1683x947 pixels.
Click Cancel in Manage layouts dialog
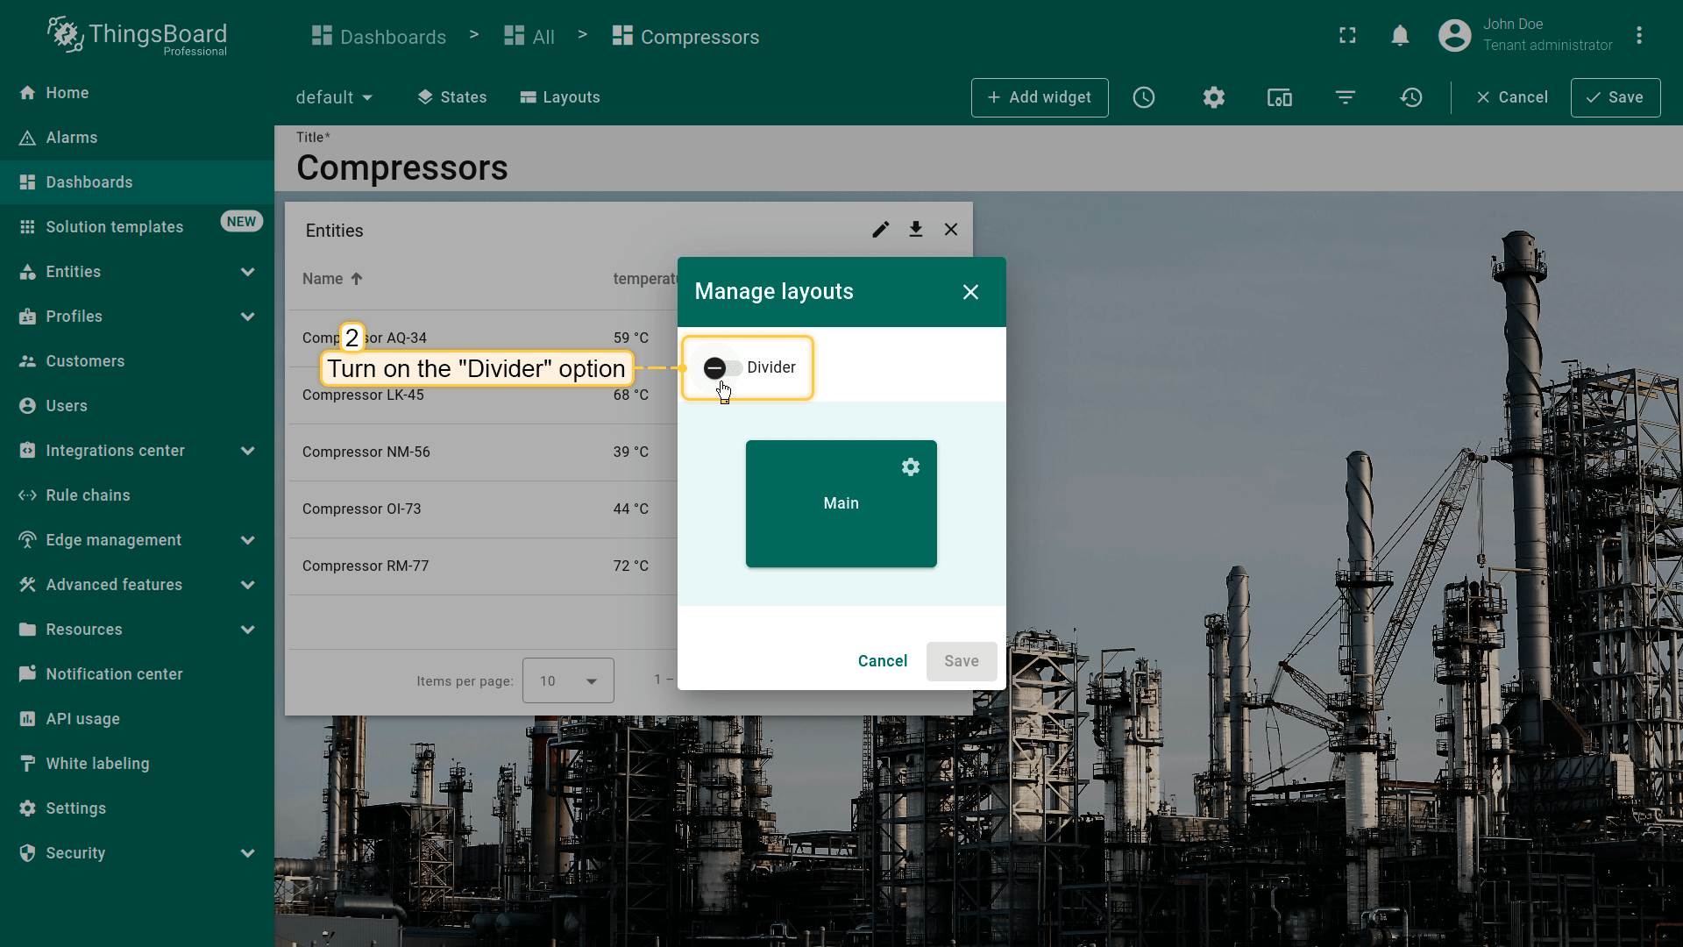click(x=882, y=661)
